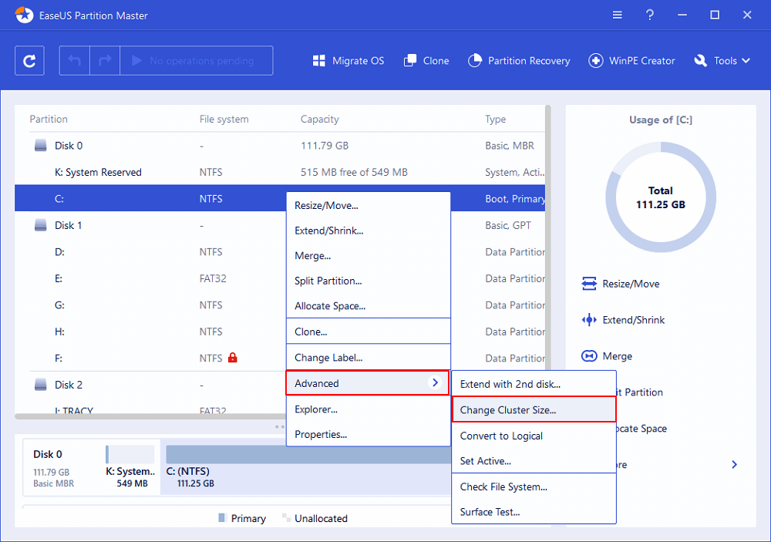Select Merge... in the context menu

[x=369, y=256]
